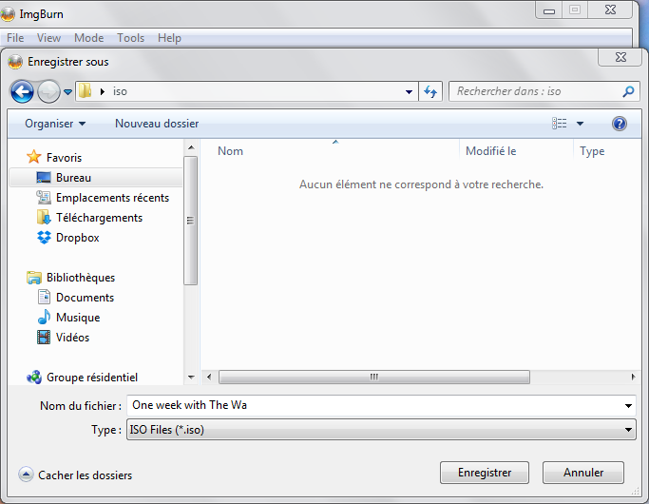Expand the Organiser dropdown menu
This screenshot has height=504, width=649.
point(54,124)
